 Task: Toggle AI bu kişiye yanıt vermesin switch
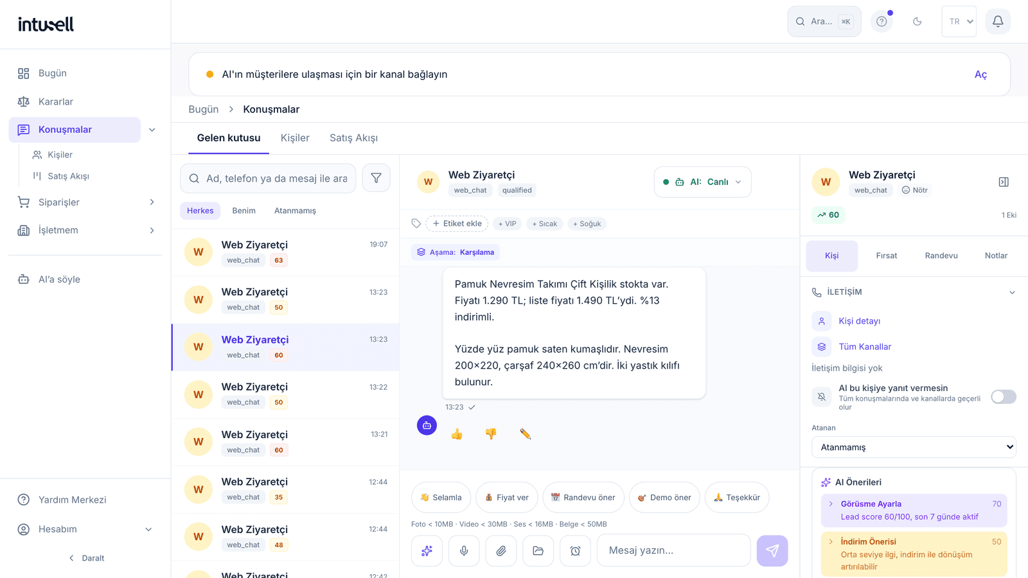pyautogui.click(x=1004, y=397)
